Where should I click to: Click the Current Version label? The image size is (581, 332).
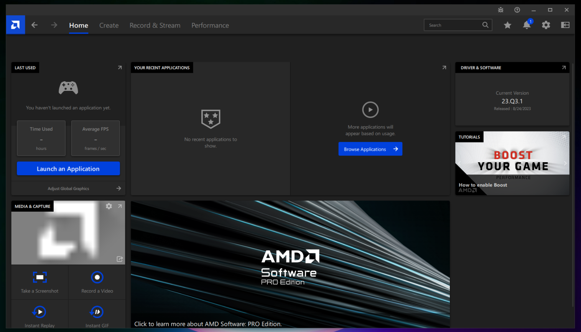point(512,93)
